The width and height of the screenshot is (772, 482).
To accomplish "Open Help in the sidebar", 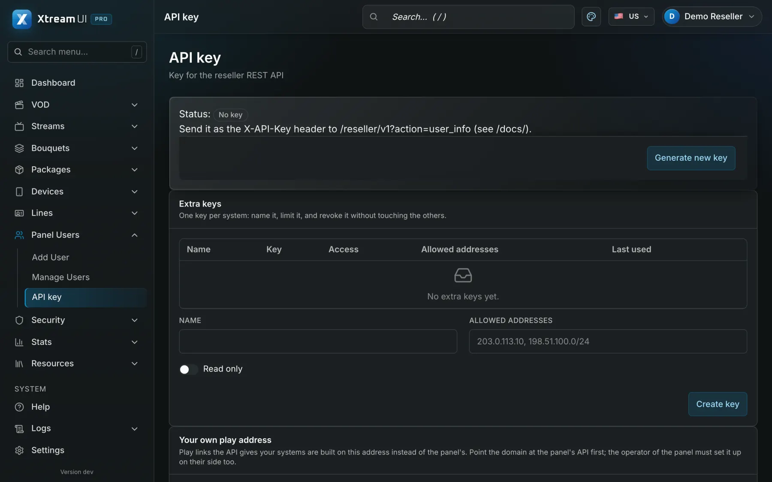I will click(x=77, y=407).
